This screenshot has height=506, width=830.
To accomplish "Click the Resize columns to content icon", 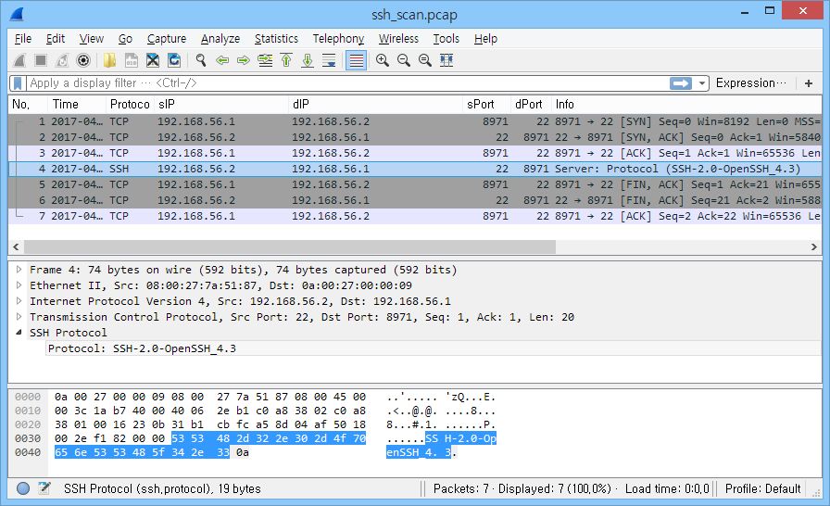I will (x=446, y=60).
